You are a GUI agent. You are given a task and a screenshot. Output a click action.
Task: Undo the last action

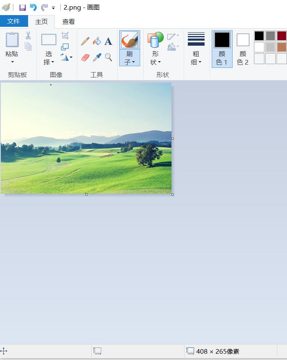(x=33, y=8)
